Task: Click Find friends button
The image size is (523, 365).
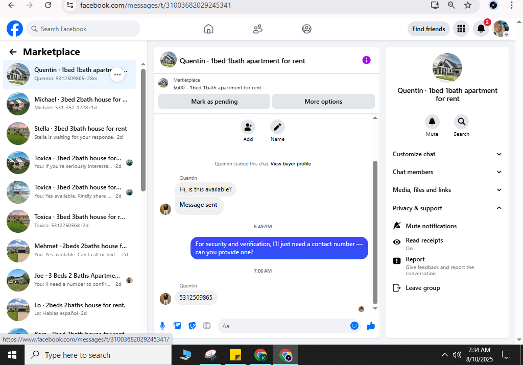Action: pos(429,29)
